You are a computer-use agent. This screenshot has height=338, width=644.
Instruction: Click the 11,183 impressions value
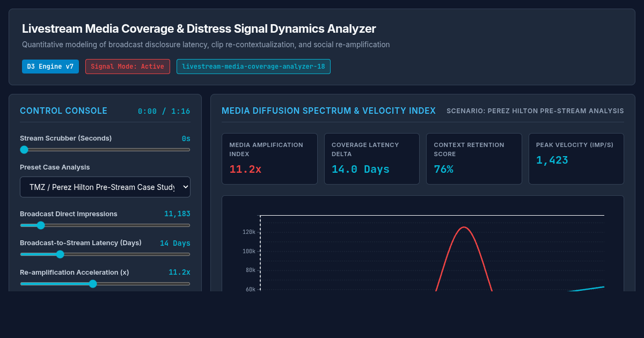pyautogui.click(x=177, y=214)
